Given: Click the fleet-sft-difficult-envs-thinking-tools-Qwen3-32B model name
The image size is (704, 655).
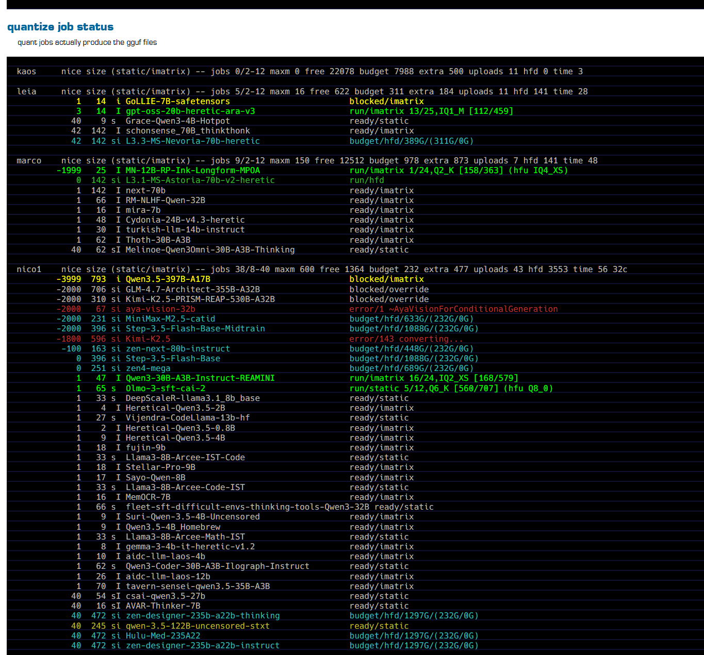Looking at the screenshot, I should [248, 507].
